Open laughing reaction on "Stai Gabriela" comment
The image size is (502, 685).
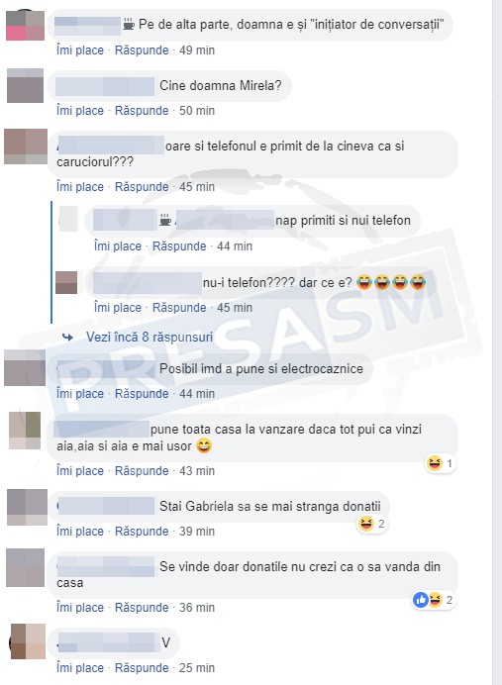372,523
